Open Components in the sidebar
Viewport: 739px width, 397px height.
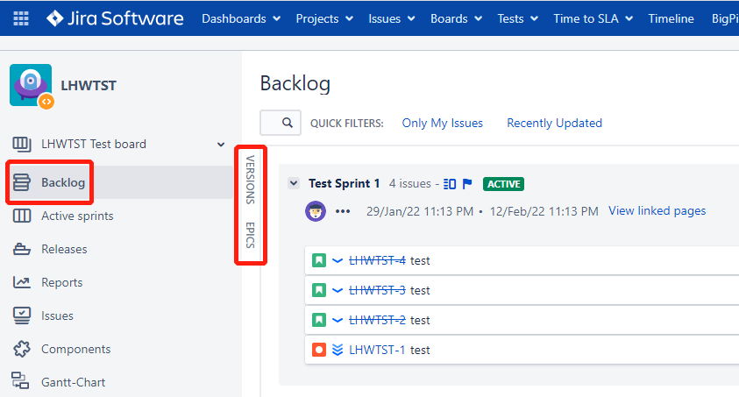[76, 350]
